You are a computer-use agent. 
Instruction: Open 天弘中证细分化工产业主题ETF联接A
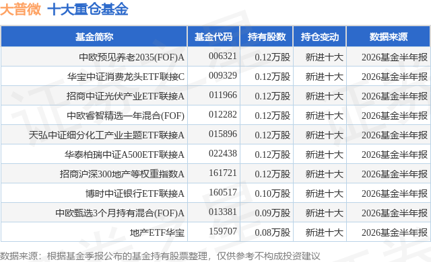click(106, 135)
